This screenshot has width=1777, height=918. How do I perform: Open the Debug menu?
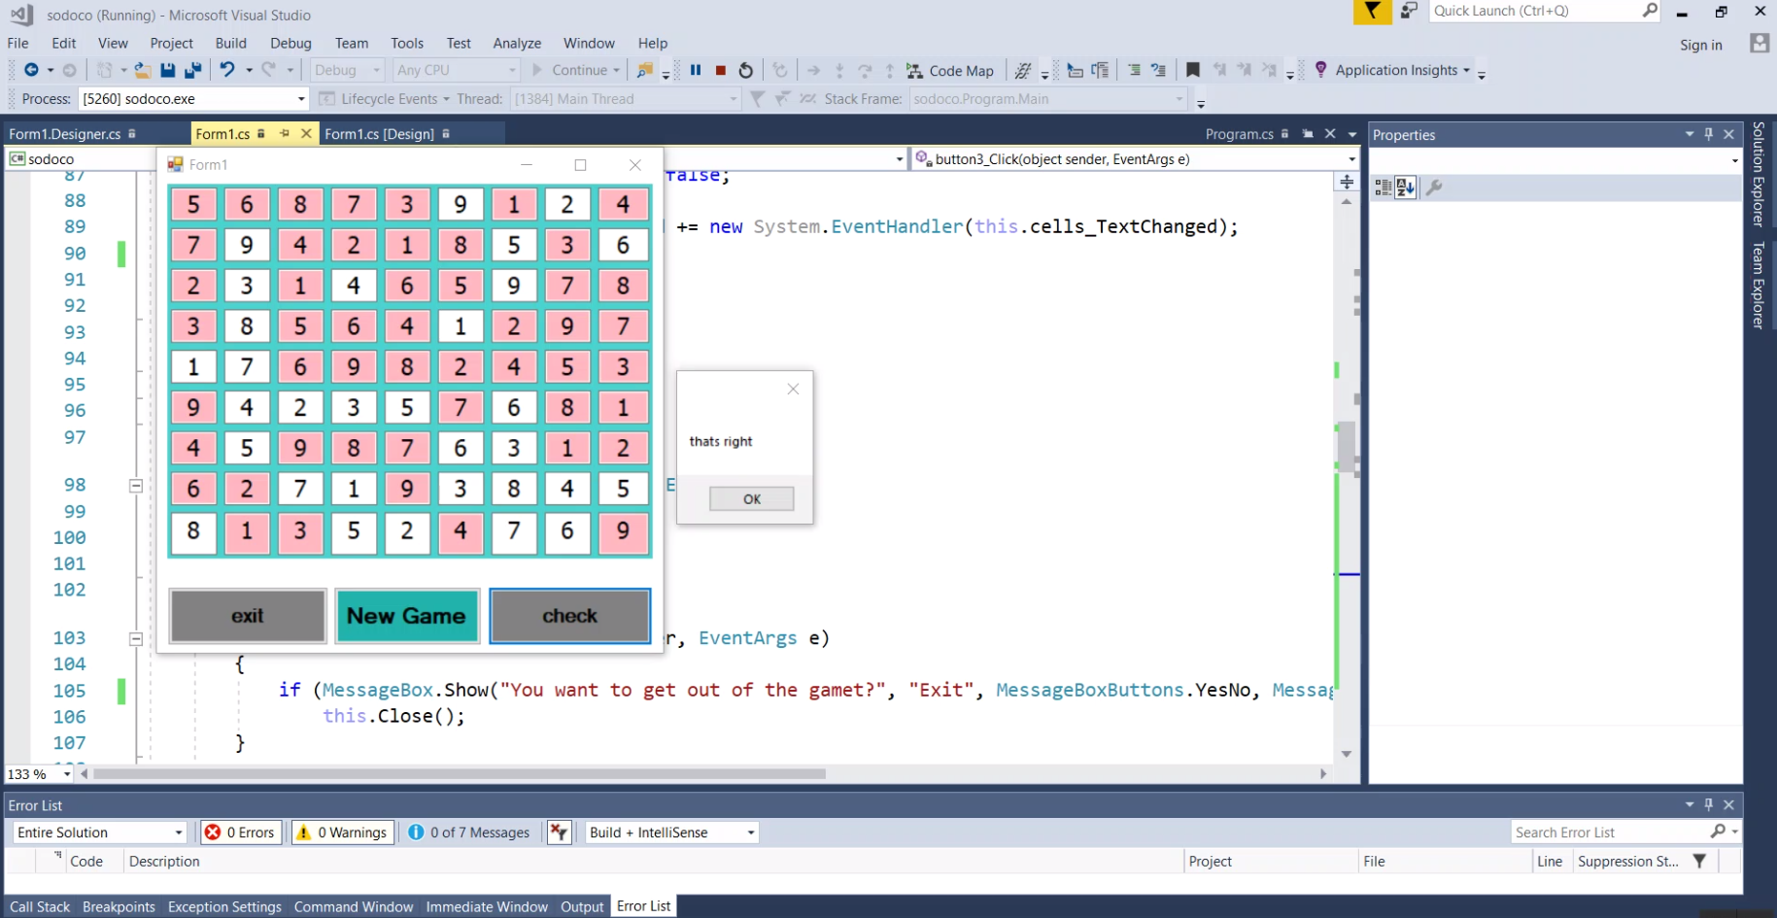pyautogui.click(x=290, y=43)
